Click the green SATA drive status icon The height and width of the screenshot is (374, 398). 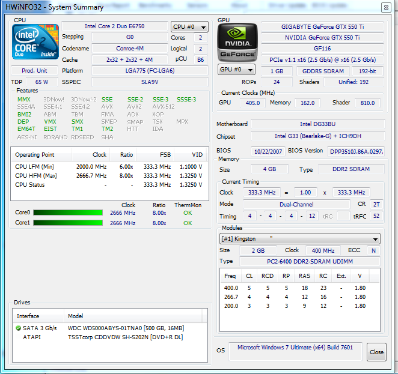[19, 328]
